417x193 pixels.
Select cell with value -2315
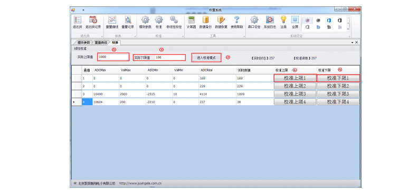click(x=159, y=94)
